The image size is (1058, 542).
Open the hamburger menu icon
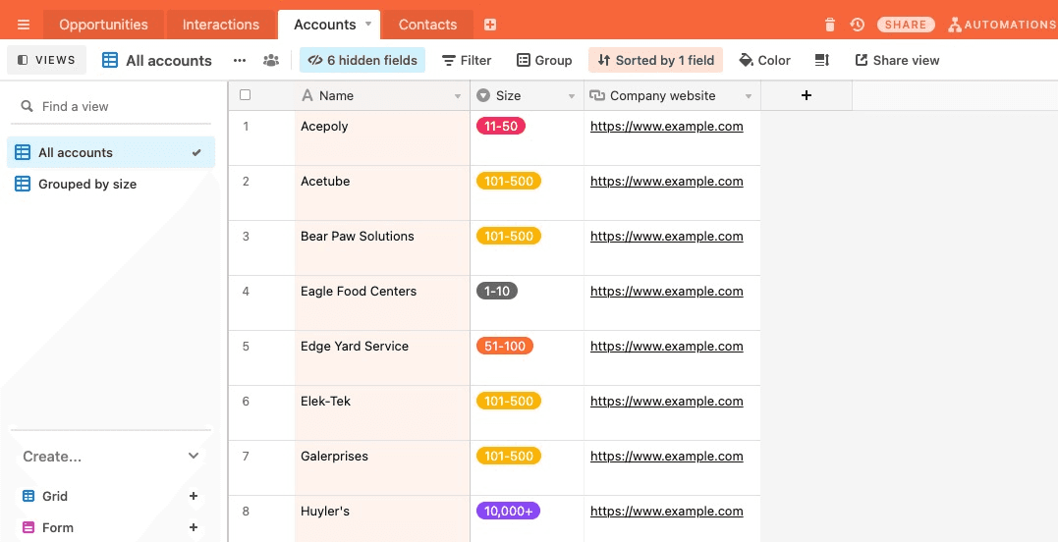pos(24,25)
